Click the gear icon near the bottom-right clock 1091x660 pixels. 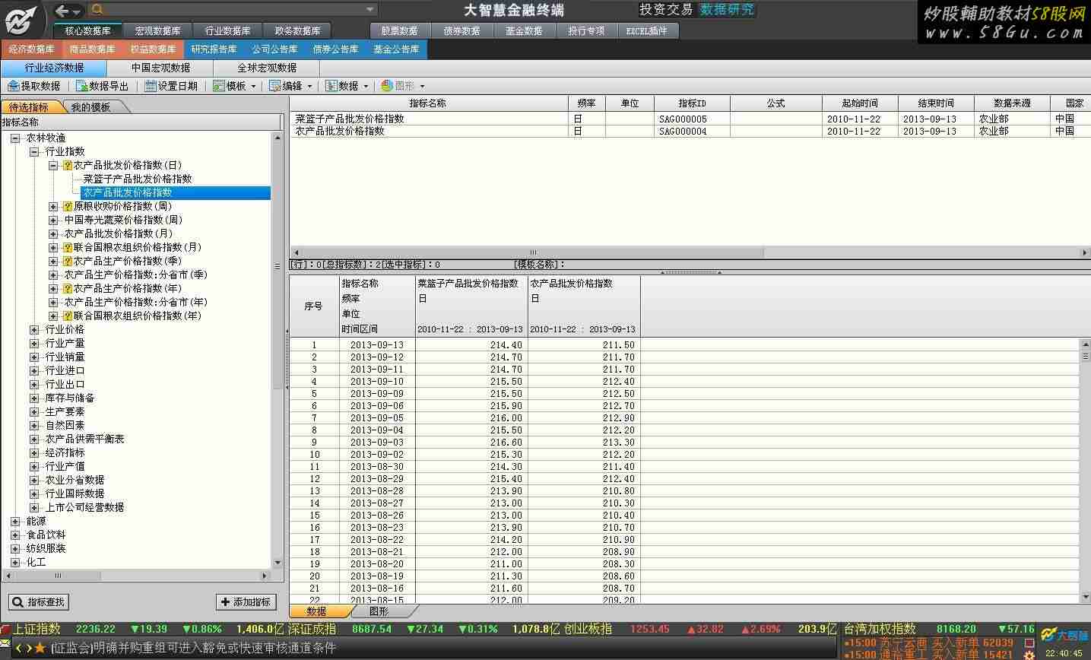click(1029, 654)
